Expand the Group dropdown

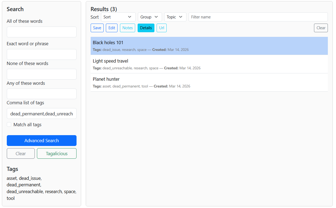tap(150, 17)
